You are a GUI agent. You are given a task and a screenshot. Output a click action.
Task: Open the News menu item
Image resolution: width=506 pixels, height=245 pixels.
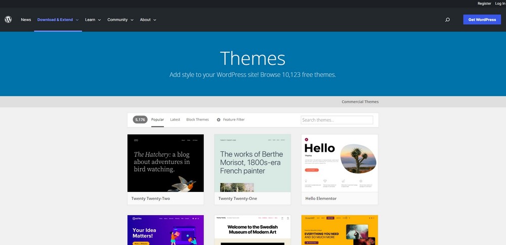26,20
